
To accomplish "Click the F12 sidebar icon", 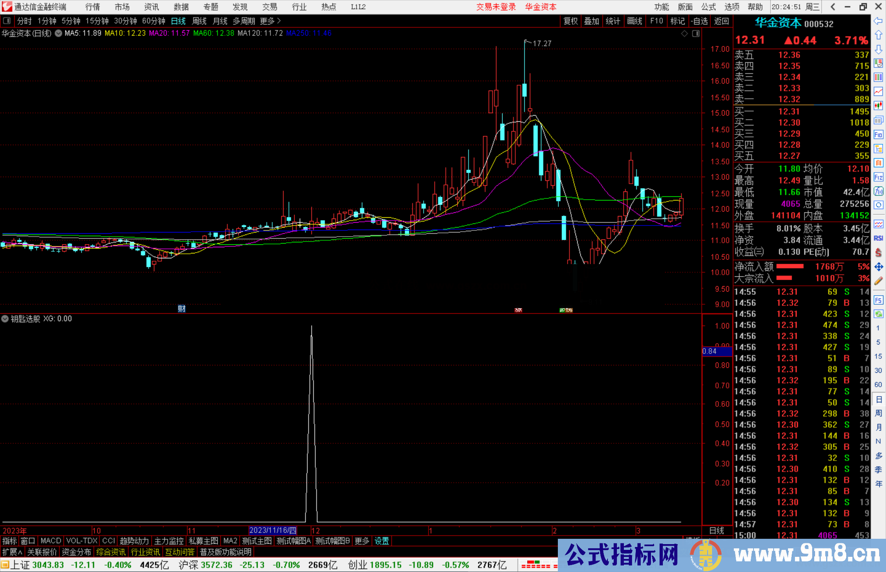I will tap(878, 177).
